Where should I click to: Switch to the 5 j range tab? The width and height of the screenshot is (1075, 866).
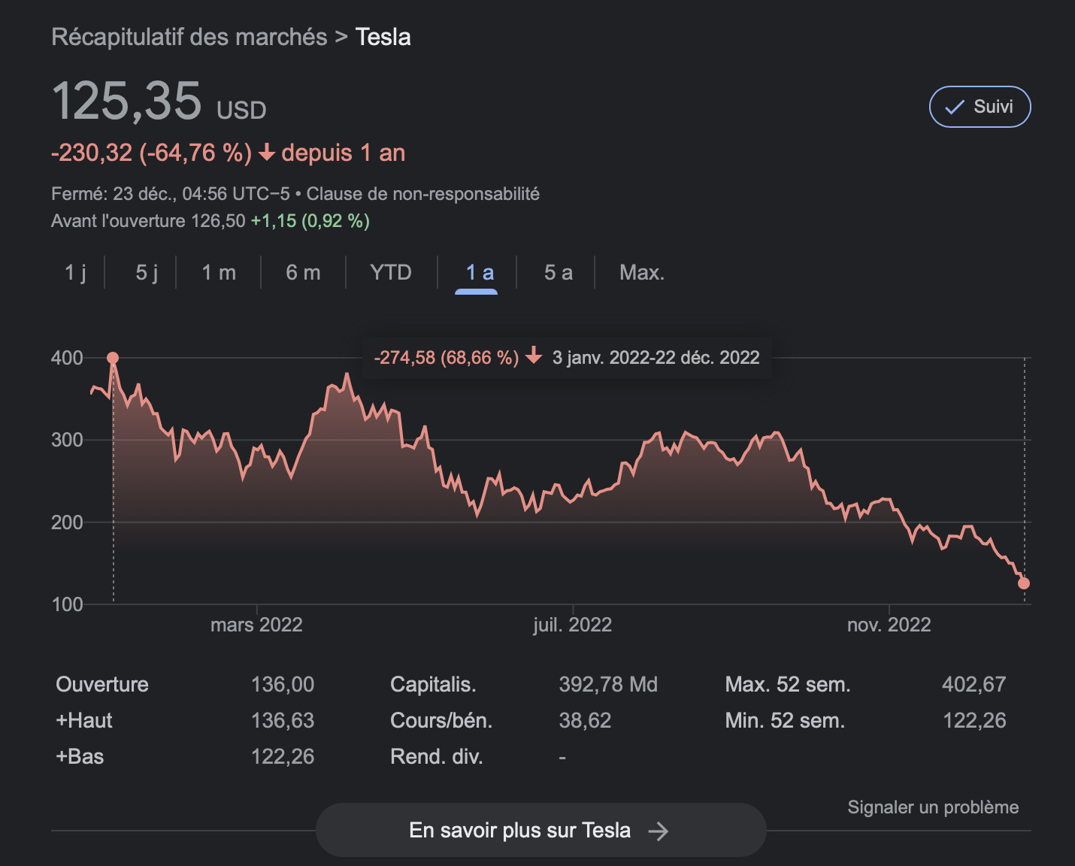coord(147,272)
